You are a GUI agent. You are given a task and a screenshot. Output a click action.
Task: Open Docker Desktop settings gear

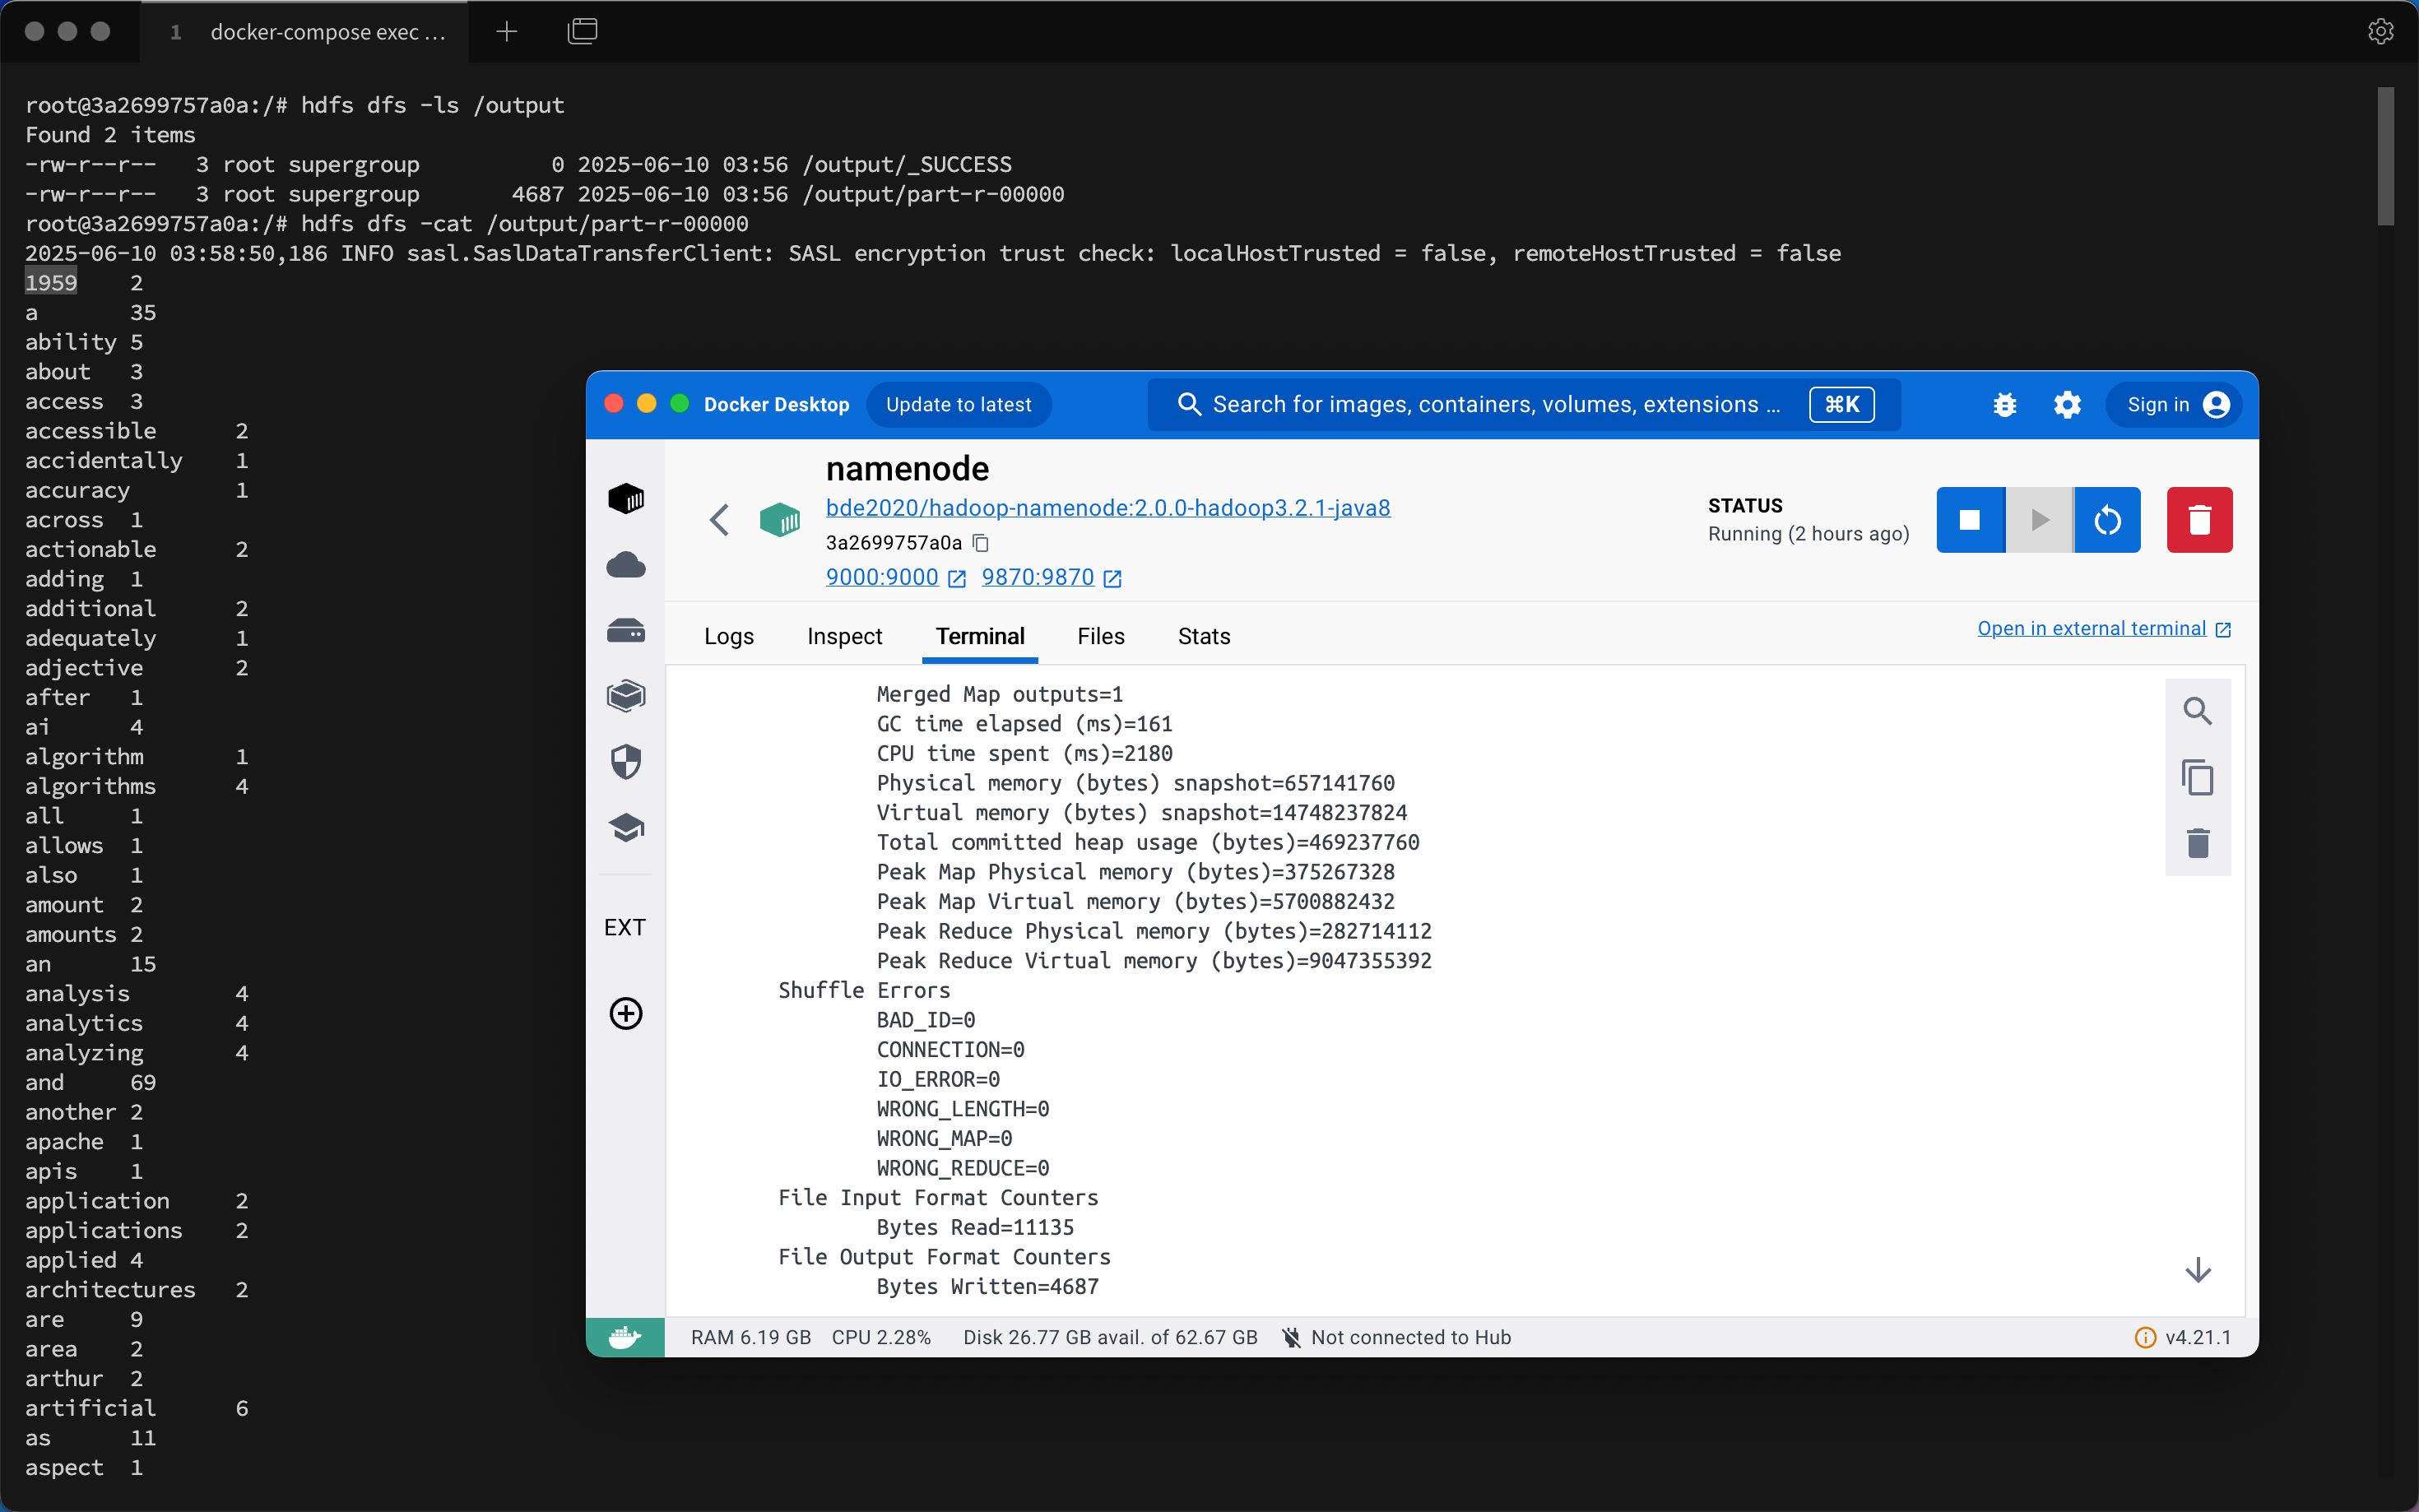coord(2067,405)
